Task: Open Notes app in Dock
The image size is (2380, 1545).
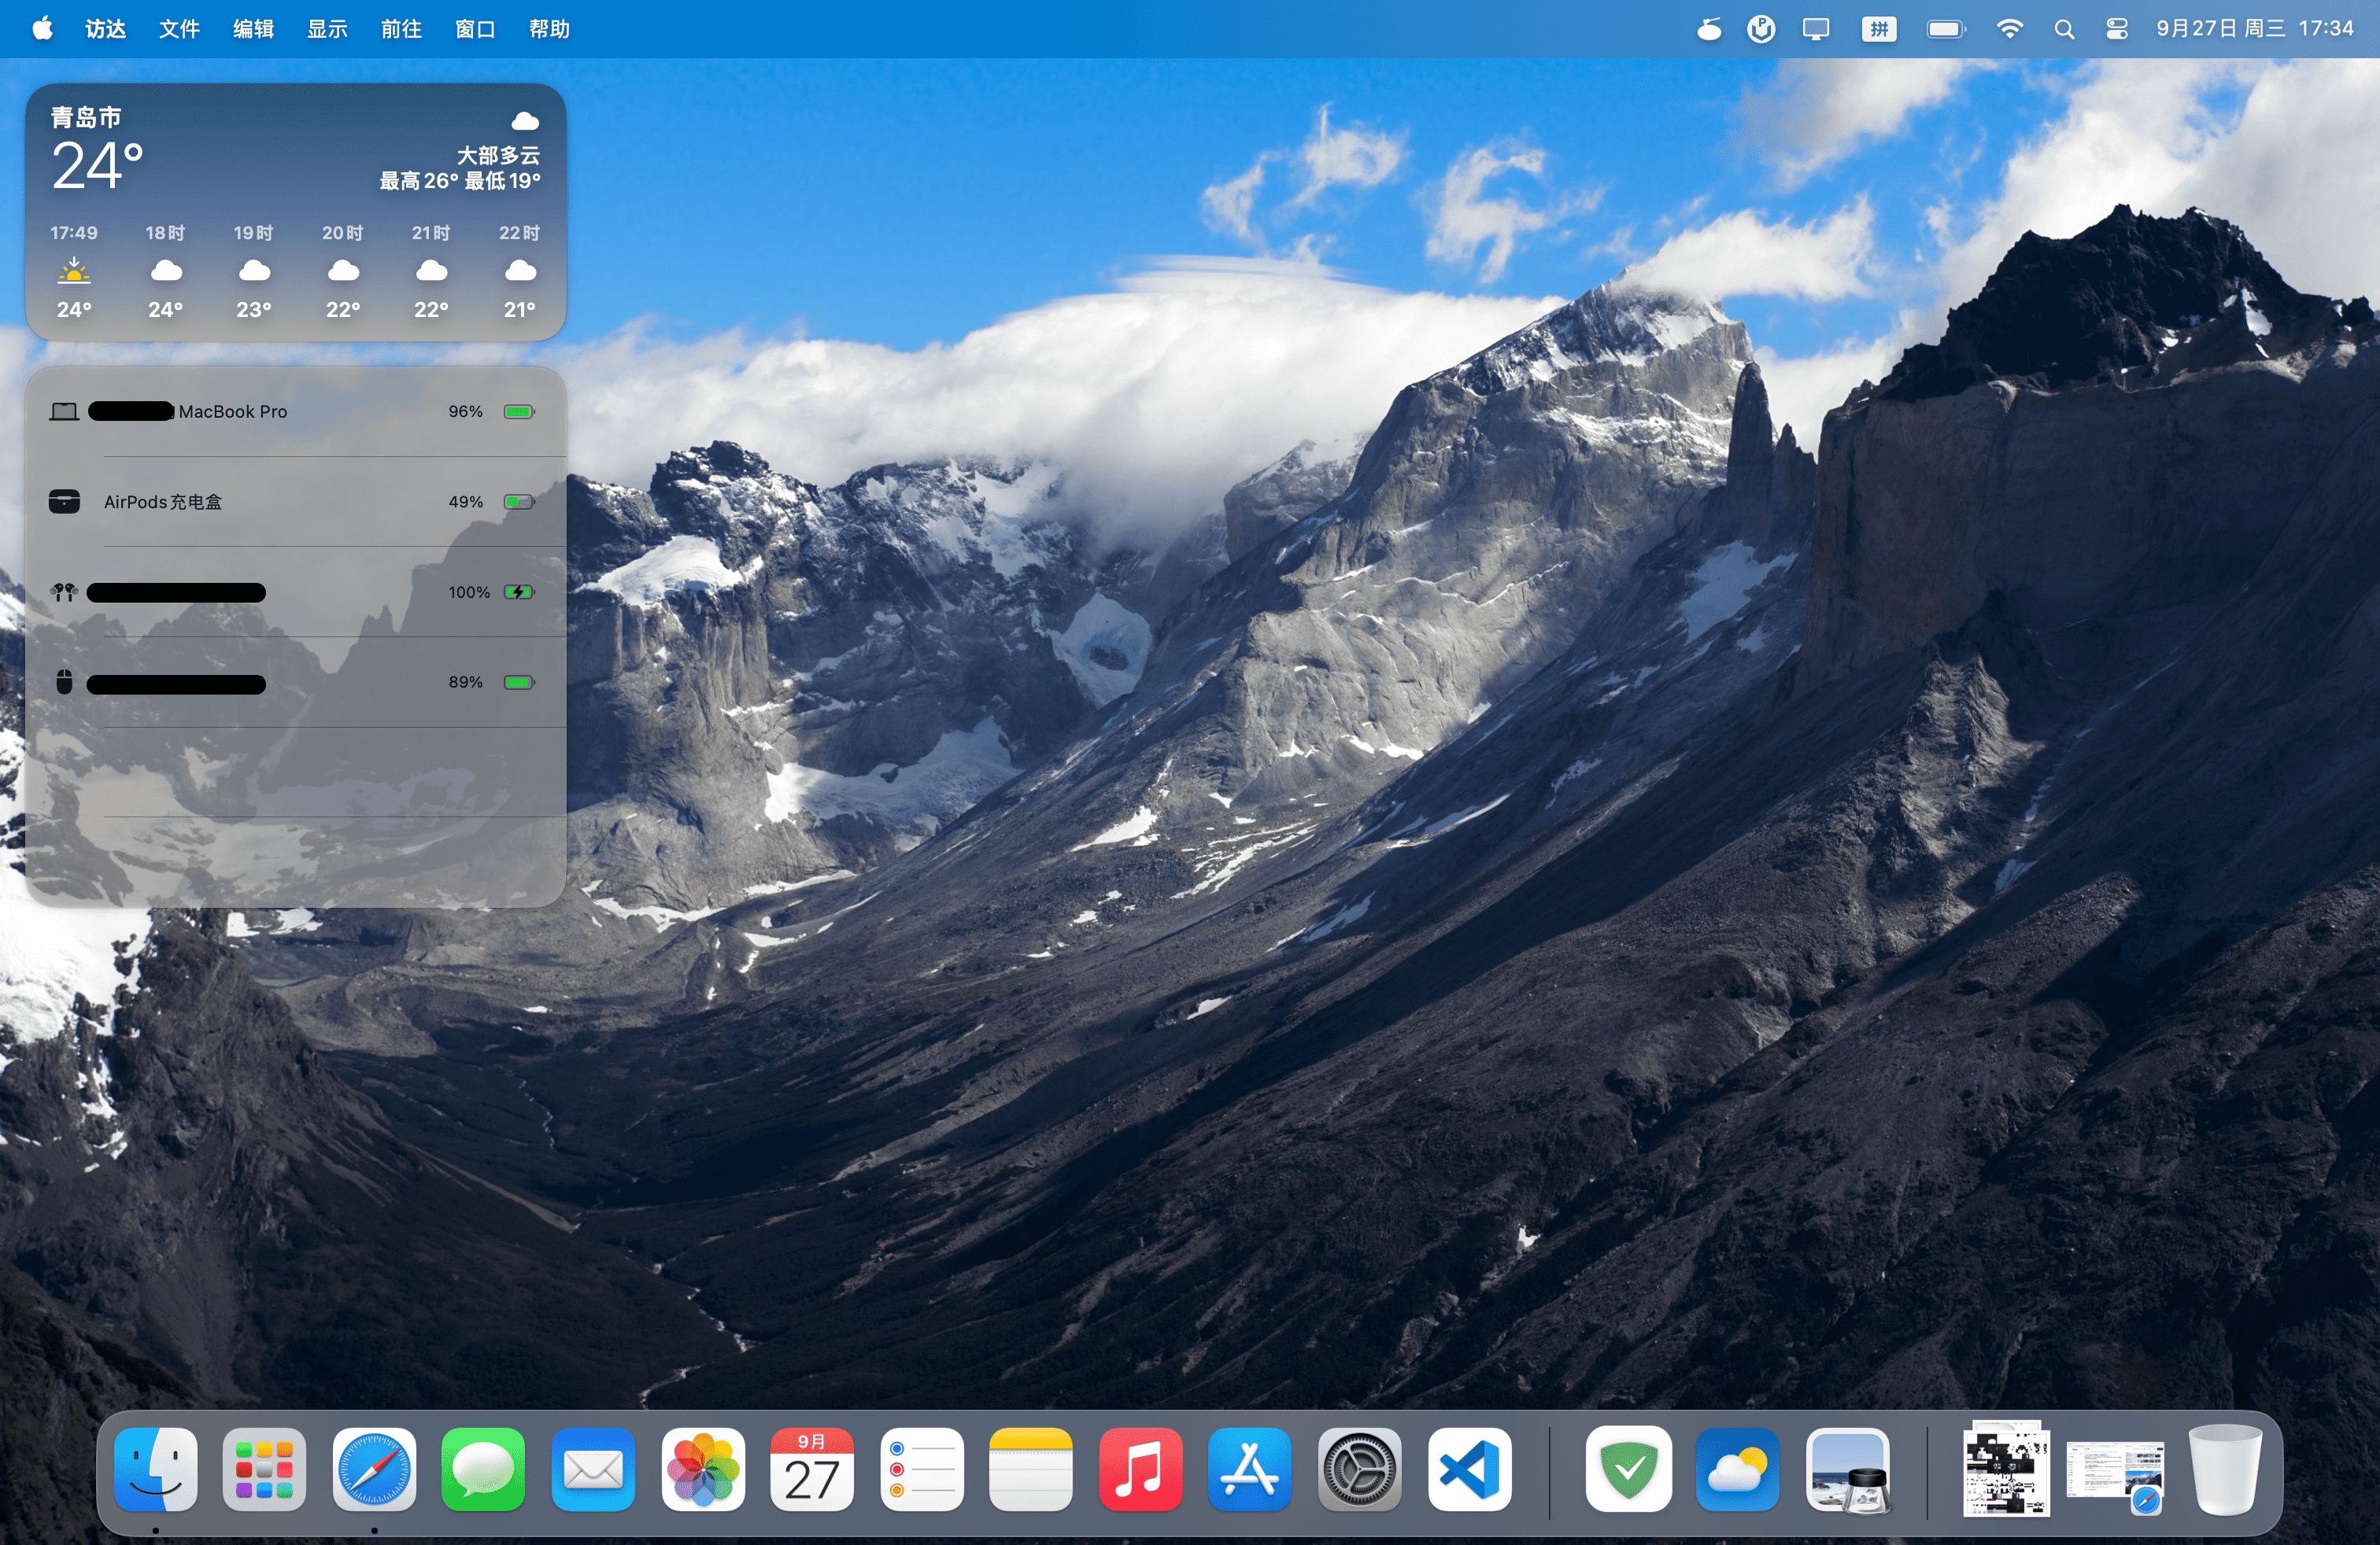Action: (x=1031, y=1469)
